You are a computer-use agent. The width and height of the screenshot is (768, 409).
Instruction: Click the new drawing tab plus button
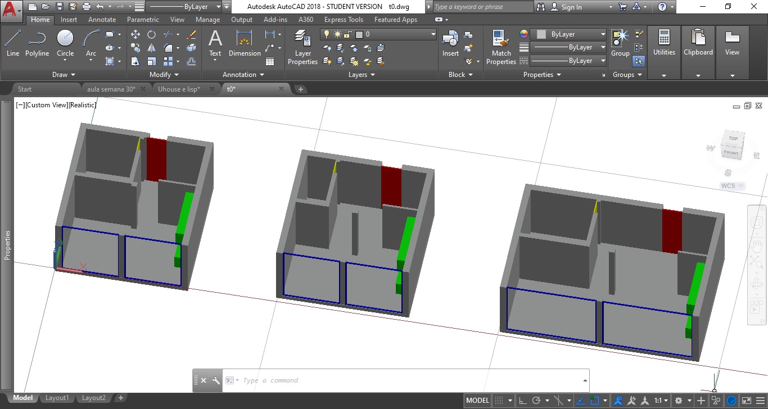300,89
